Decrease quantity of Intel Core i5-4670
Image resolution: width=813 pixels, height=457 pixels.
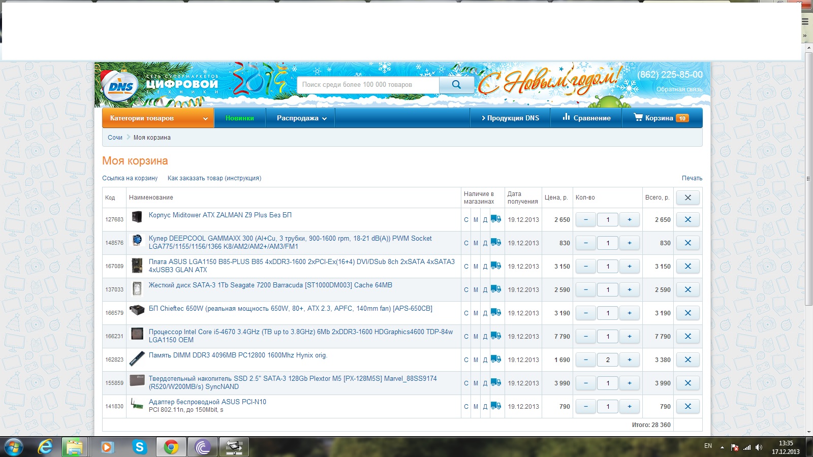click(x=586, y=336)
